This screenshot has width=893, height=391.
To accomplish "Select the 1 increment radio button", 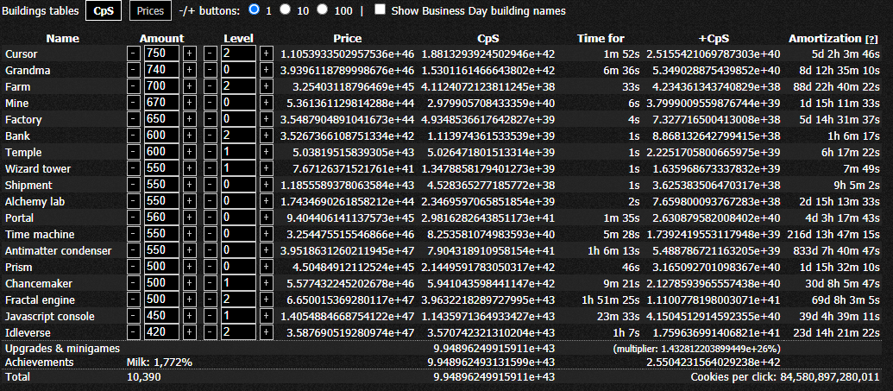I will (x=254, y=9).
